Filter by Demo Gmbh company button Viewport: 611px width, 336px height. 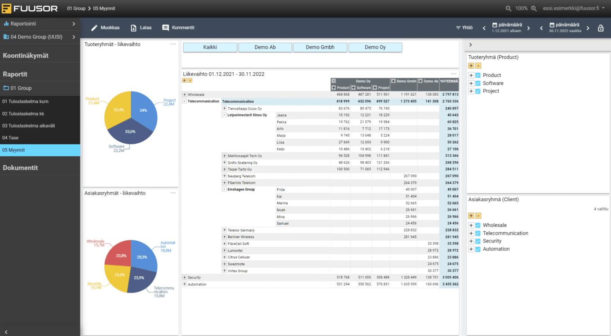click(x=320, y=47)
